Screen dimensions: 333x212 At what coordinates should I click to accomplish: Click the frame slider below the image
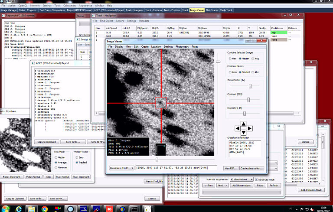pyautogui.click(x=157, y=160)
